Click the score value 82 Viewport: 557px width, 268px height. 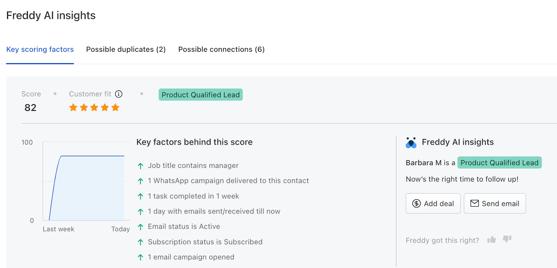30,108
